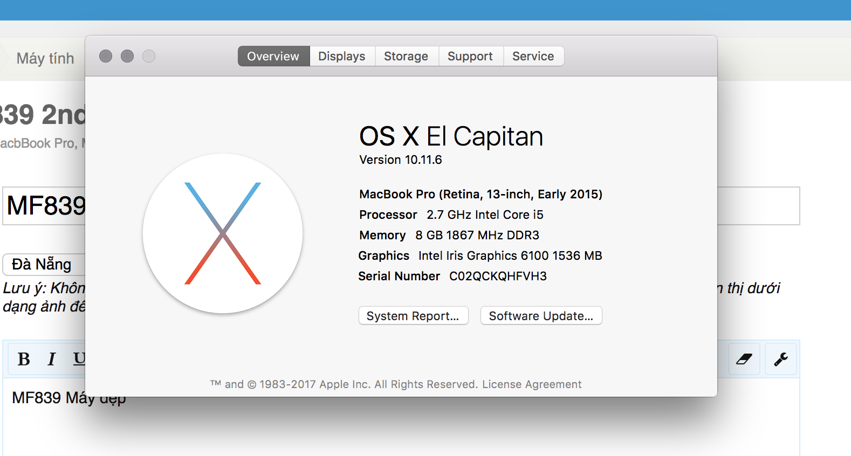Click the processor value 2.7 GHz Intel Core i5
The width and height of the screenshot is (851, 456).
tap(485, 215)
